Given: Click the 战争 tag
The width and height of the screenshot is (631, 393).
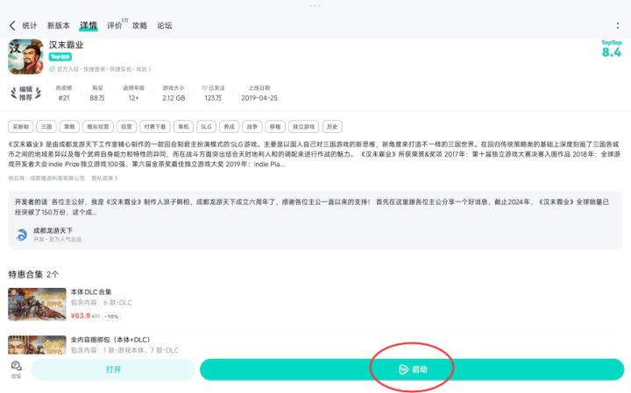Looking at the screenshot, I should (252, 127).
